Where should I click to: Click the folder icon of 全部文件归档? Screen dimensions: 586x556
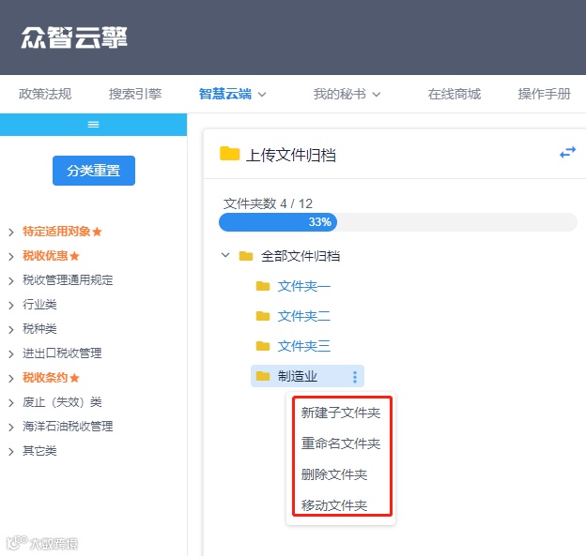point(246,256)
